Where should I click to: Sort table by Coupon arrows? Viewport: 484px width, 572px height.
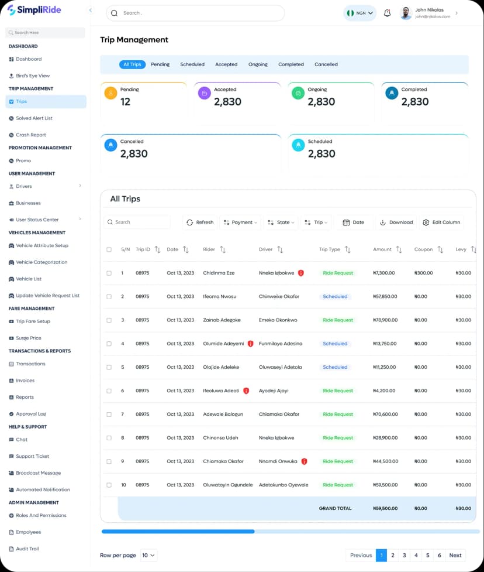point(441,249)
